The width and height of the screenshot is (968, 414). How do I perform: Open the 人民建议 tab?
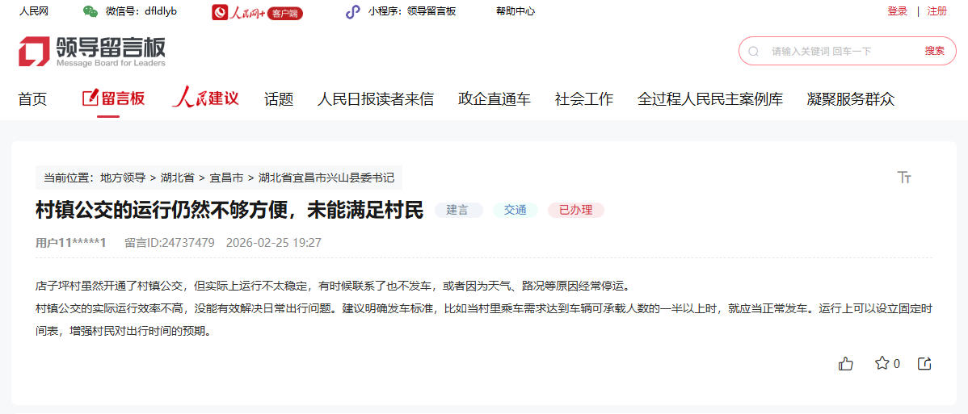(205, 98)
